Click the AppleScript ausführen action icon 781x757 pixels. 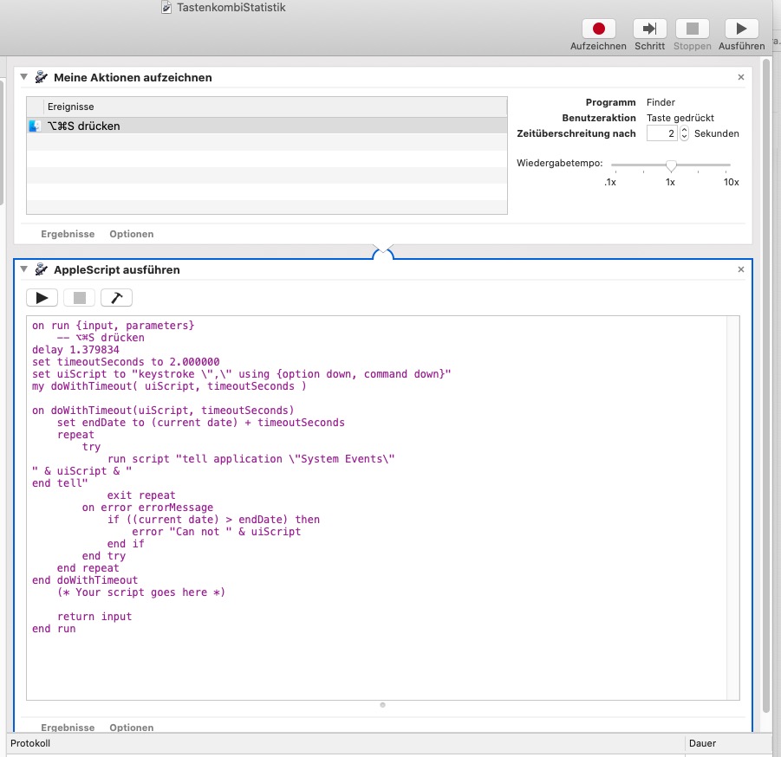tap(41, 269)
